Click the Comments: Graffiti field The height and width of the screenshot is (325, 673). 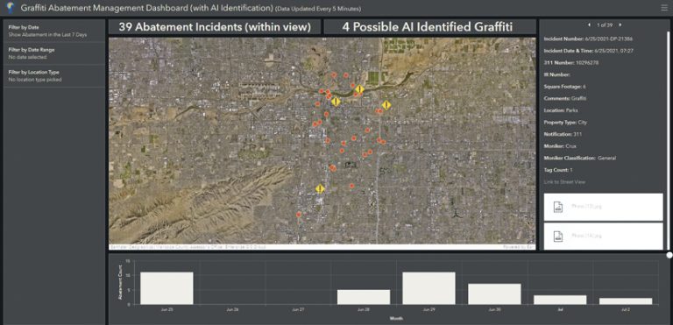(565, 98)
